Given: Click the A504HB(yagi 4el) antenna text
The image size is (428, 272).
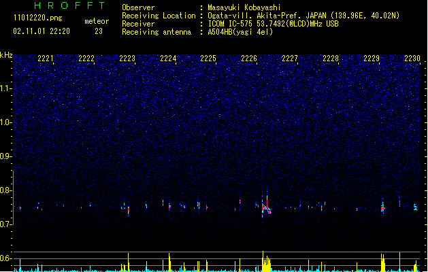Looking at the screenshot, I should (x=240, y=32).
